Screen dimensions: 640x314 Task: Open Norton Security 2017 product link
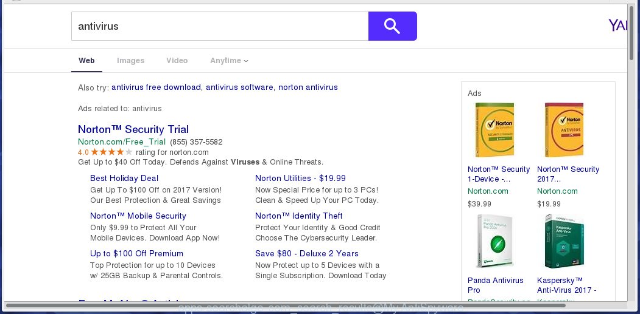(568, 174)
